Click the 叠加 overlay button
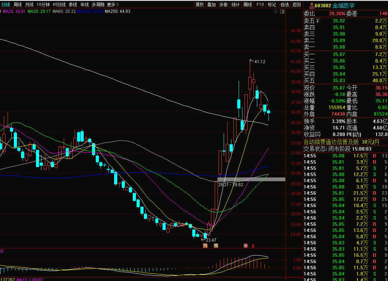The height and width of the screenshot is (281, 388). pos(212,4)
